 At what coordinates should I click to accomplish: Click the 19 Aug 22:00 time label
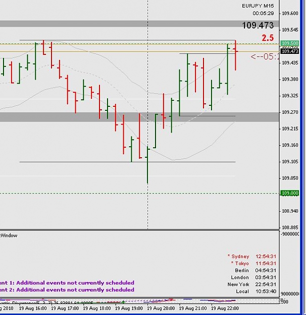[225, 308]
